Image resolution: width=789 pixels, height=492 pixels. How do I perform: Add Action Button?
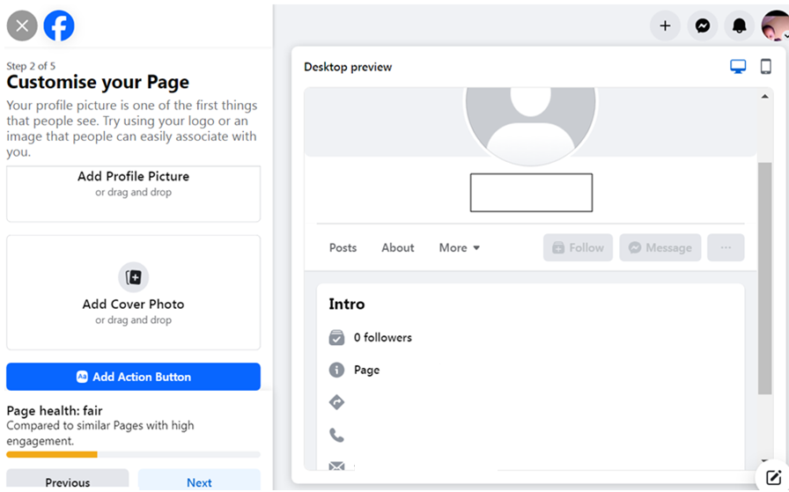coord(133,377)
